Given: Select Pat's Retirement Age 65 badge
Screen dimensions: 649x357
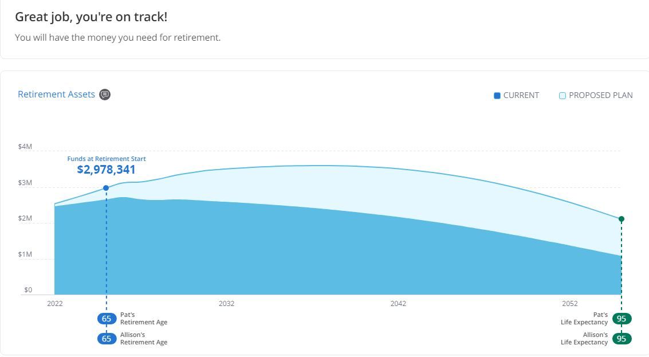Looking at the screenshot, I should pos(106,319).
